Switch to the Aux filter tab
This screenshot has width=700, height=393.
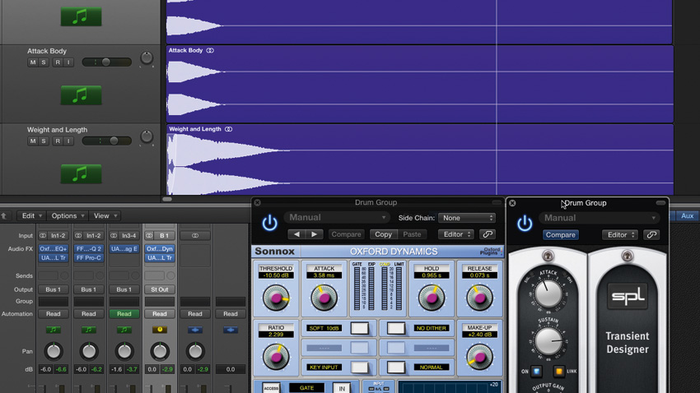(688, 215)
